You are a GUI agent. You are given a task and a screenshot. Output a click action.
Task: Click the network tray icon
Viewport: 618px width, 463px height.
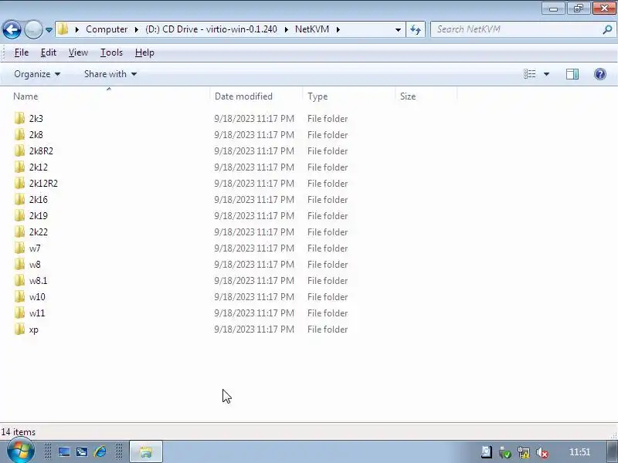pos(524,452)
